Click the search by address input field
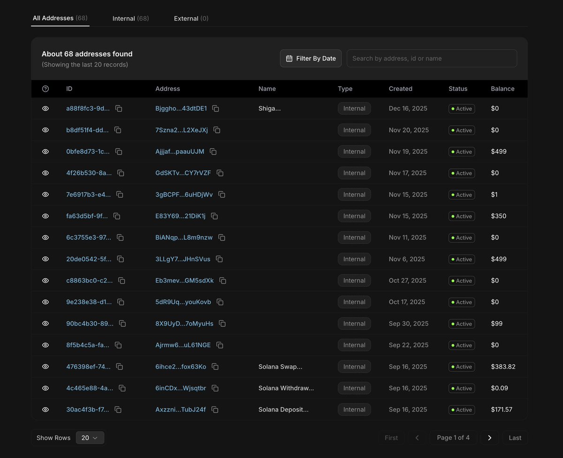 click(x=432, y=58)
